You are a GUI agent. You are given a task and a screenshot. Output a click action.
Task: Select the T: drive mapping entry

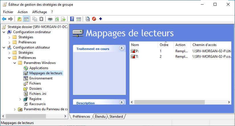[137, 57]
